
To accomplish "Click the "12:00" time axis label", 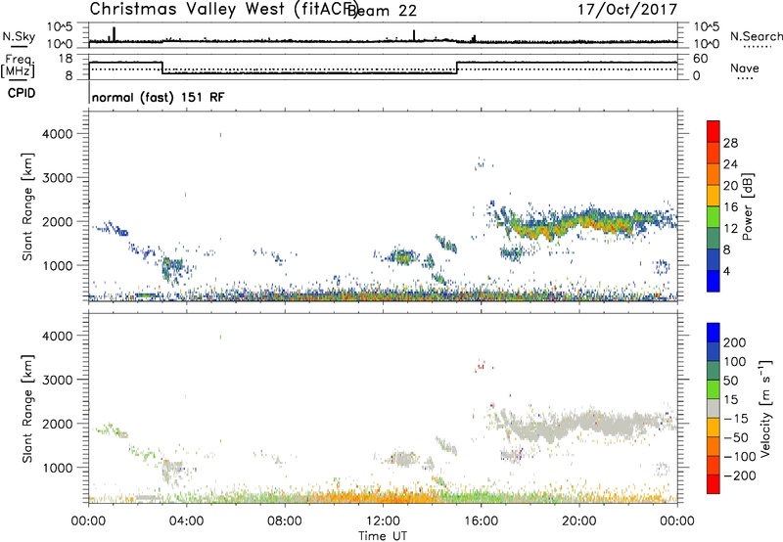I will 383,521.
